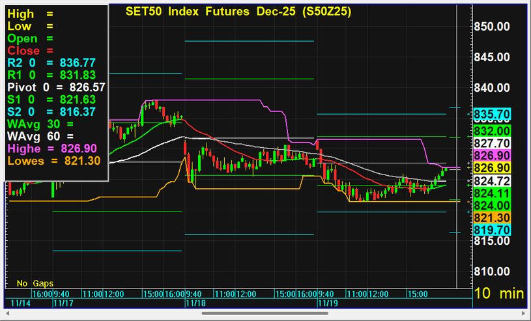Click the magenta 826.90 price tag
Image resolution: width=531 pixels, height=321 pixels.
491,156
